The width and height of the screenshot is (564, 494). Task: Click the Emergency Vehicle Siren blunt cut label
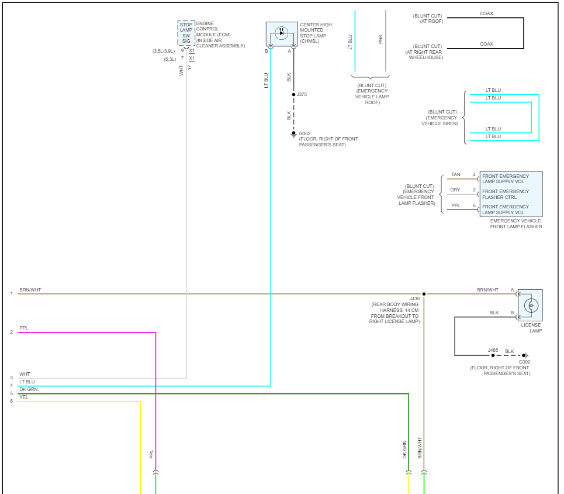pyautogui.click(x=442, y=118)
